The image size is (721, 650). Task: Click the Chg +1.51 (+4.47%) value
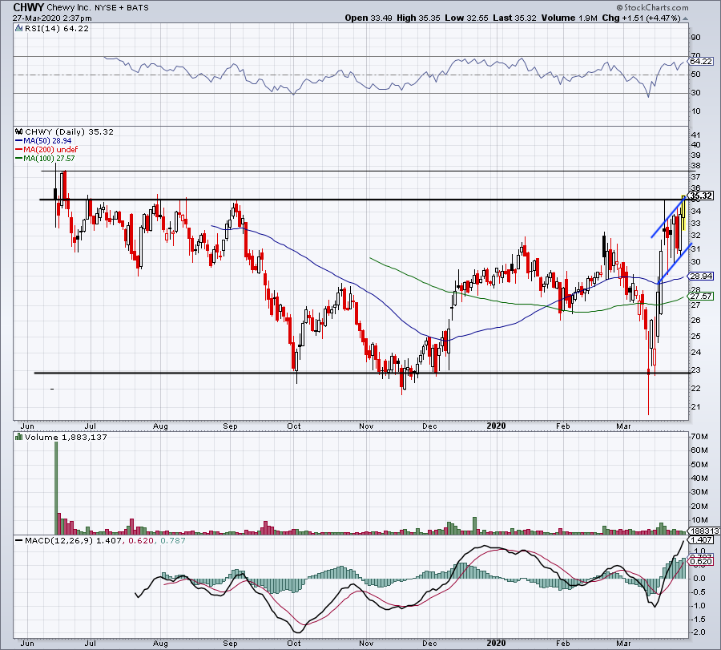pyautogui.click(x=641, y=18)
